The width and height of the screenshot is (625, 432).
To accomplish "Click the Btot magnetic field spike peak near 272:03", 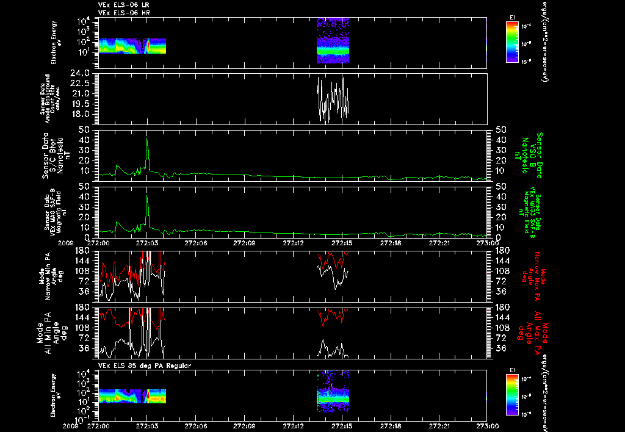I will [x=147, y=139].
